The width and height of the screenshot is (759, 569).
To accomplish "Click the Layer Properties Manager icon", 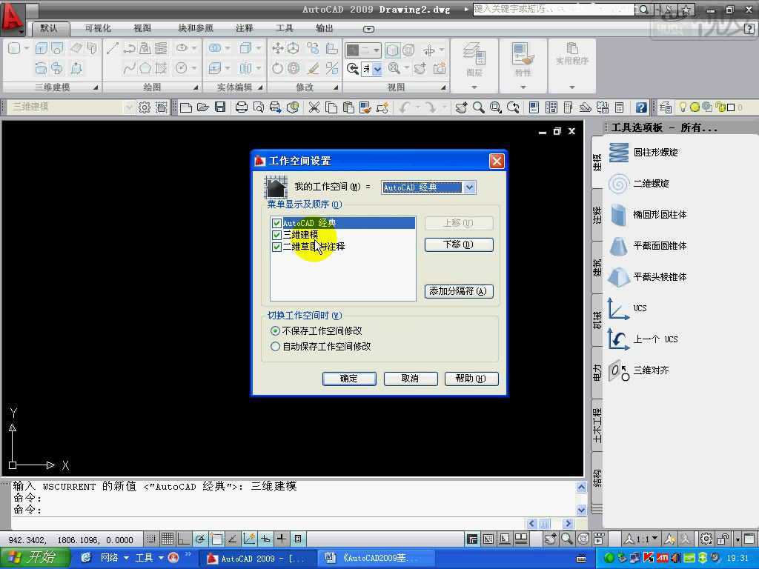I will pyautogui.click(x=665, y=107).
